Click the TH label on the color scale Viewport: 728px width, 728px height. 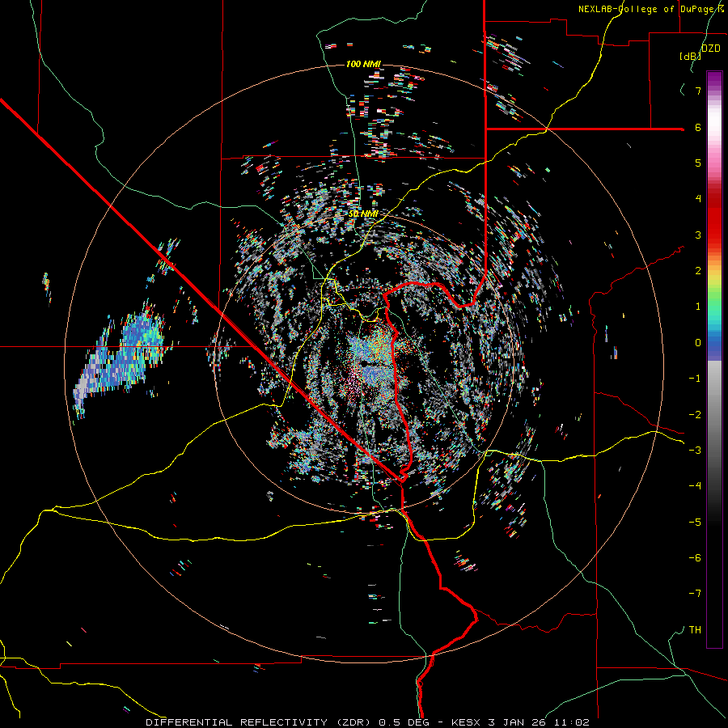point(695,629)
